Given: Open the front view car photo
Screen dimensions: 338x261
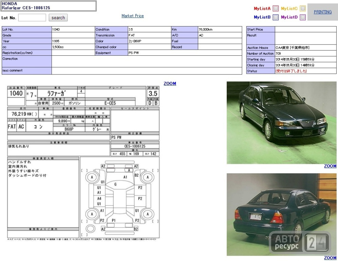Looking at the screenshot, I should pos(282,123).
